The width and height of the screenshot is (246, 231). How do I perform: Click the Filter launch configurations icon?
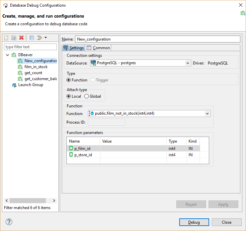(40, 38)
